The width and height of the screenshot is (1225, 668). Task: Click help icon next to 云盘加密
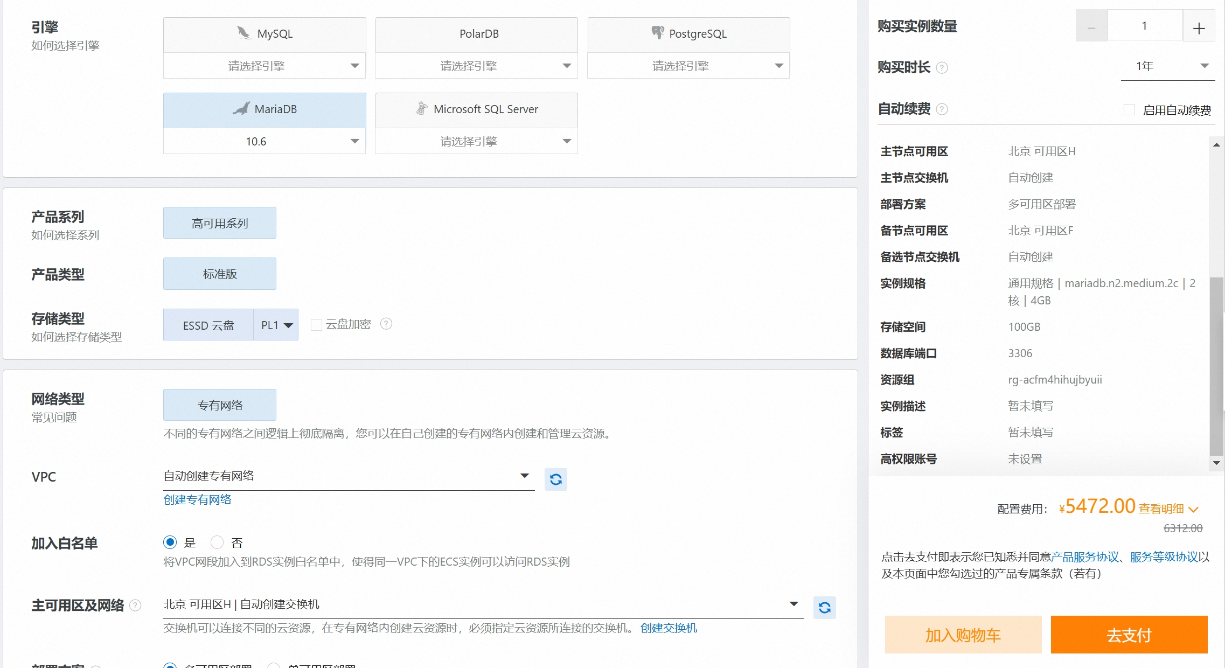(x=386, y=324)
